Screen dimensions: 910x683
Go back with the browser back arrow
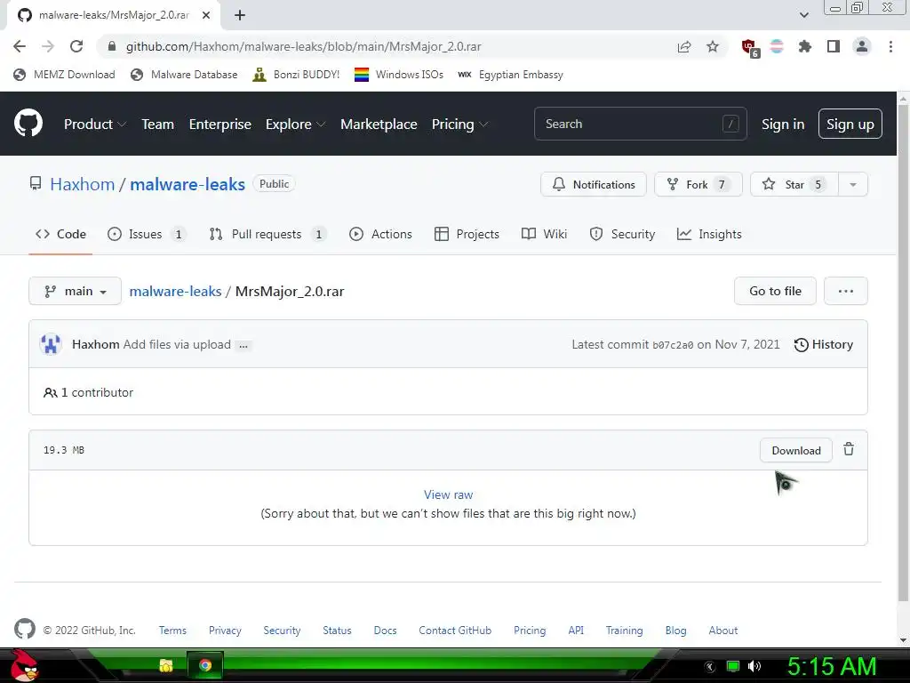tap(20, 46)
